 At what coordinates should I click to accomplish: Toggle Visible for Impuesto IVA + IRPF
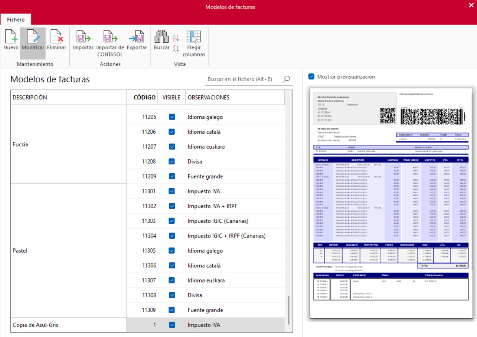click(172, 206)
